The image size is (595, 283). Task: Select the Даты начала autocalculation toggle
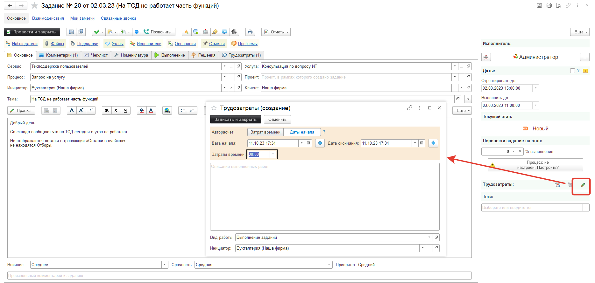(x=302, y=132)
